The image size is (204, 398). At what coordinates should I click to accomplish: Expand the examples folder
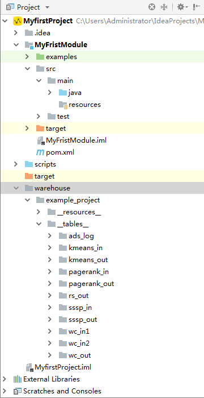(x=27, y=57)
